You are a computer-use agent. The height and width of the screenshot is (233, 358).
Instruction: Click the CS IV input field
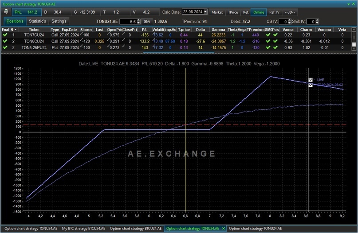click(x=283, y=21)
